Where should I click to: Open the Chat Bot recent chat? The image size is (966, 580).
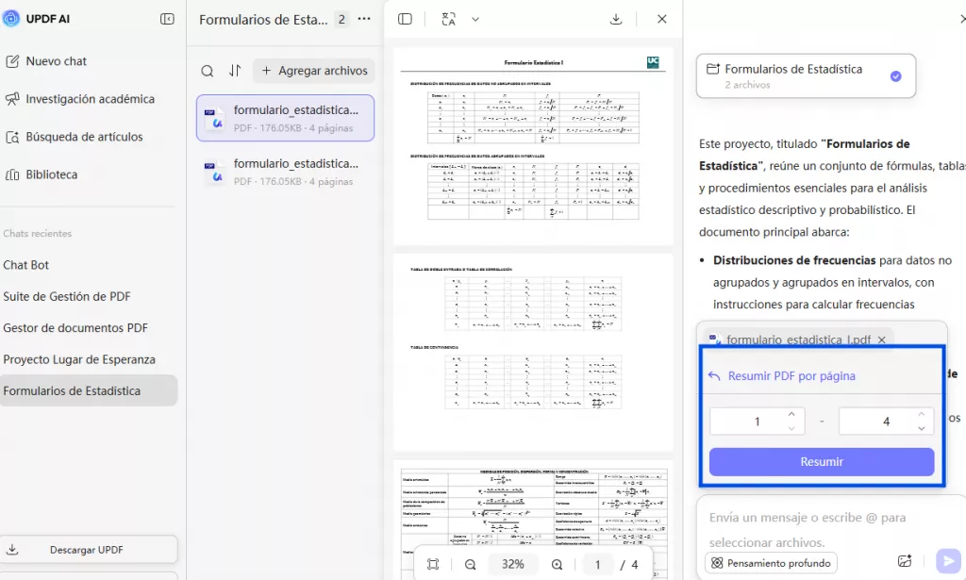click(x=25, y=265)
